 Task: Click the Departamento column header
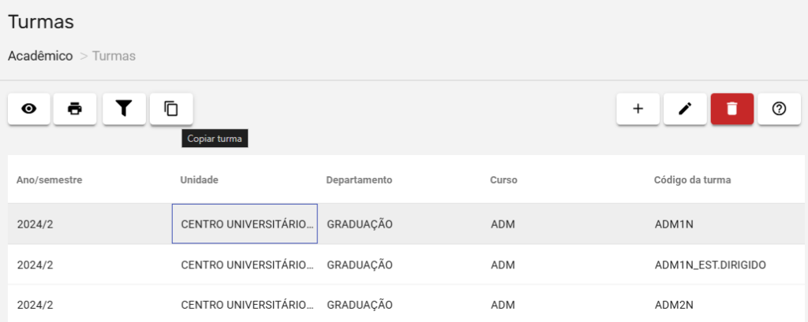pos(359,180)
